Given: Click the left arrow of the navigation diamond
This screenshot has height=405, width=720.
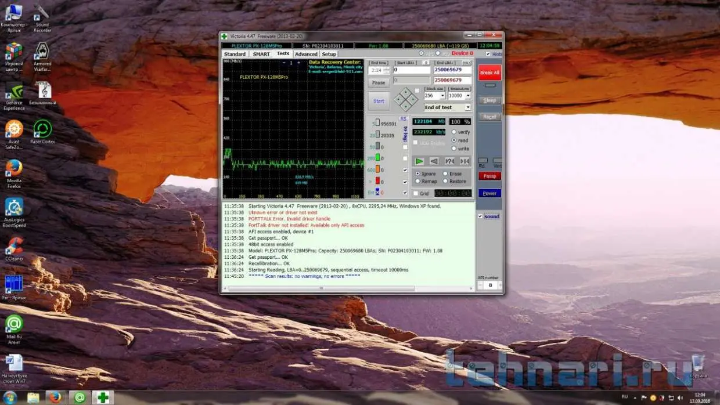Looking at the screenshot, I should coord(399,99).
